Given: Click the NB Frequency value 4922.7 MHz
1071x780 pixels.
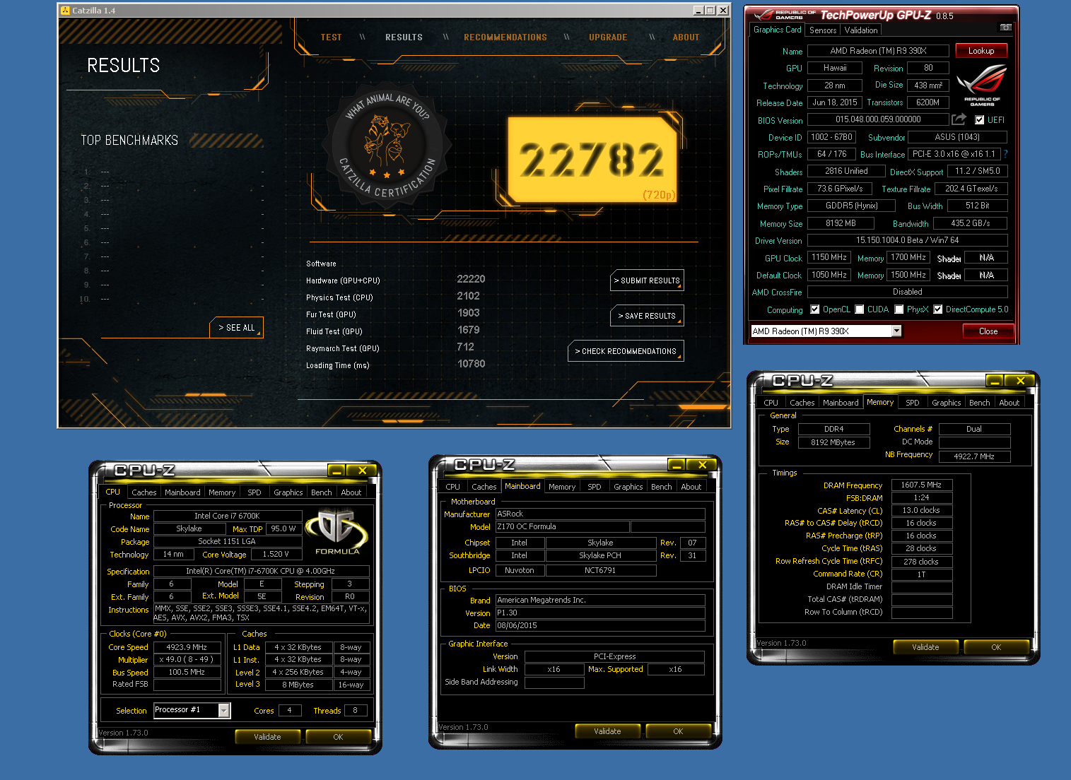Looking at the screenshot, I should [974, 456].
